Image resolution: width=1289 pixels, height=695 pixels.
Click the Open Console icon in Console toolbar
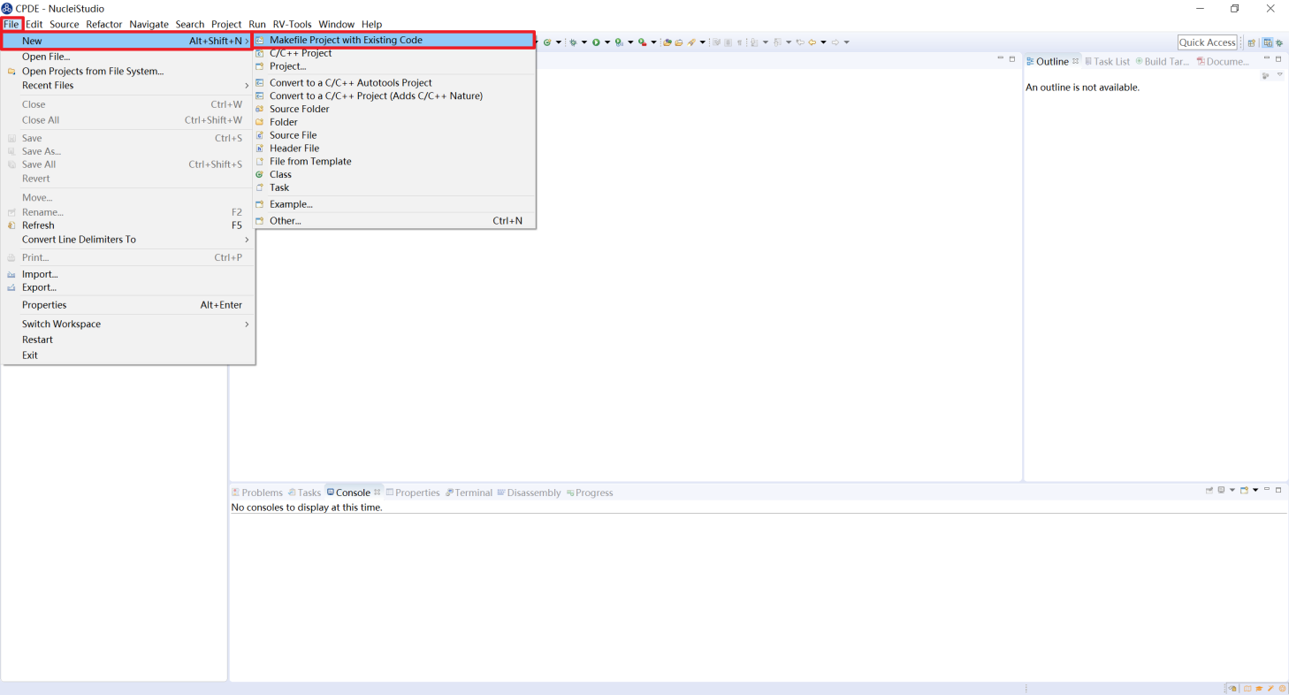pyautogui.click(x=1244, y=490)
